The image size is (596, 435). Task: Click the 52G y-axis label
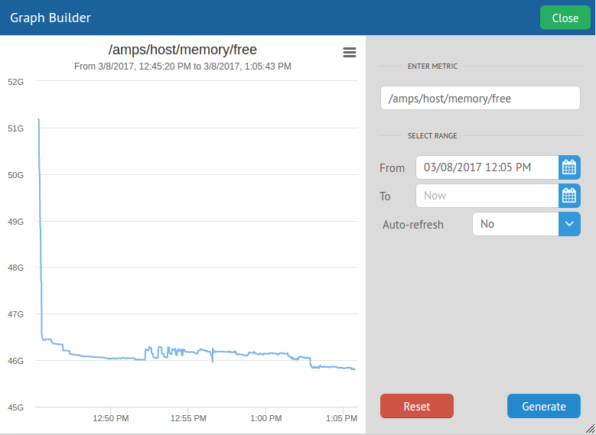[15, 82]
